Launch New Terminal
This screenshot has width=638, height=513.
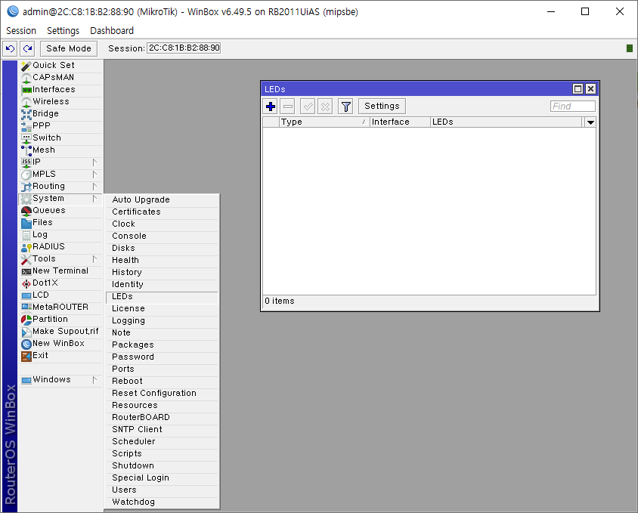click(x=60, y=271)
